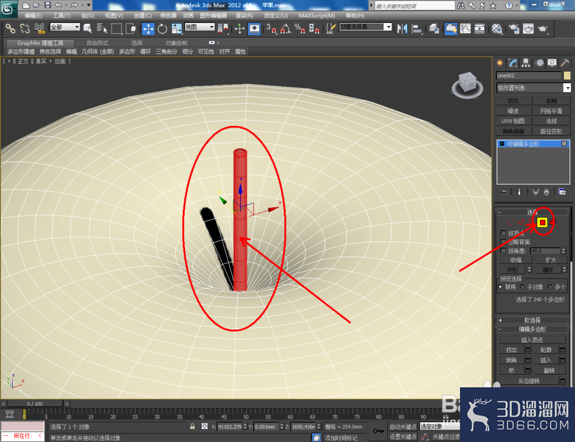Toggle the 设置关键点 set key mode button
The height and width of the screenshot is (442, 575).
402,436
